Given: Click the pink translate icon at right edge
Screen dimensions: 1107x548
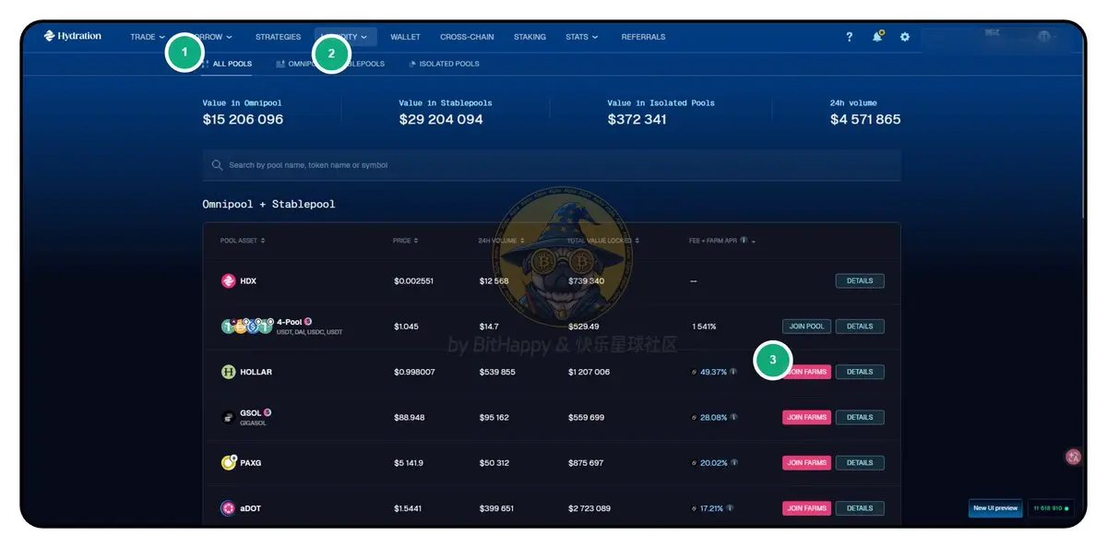Looking at the screenshot, I should (1073, 456).
